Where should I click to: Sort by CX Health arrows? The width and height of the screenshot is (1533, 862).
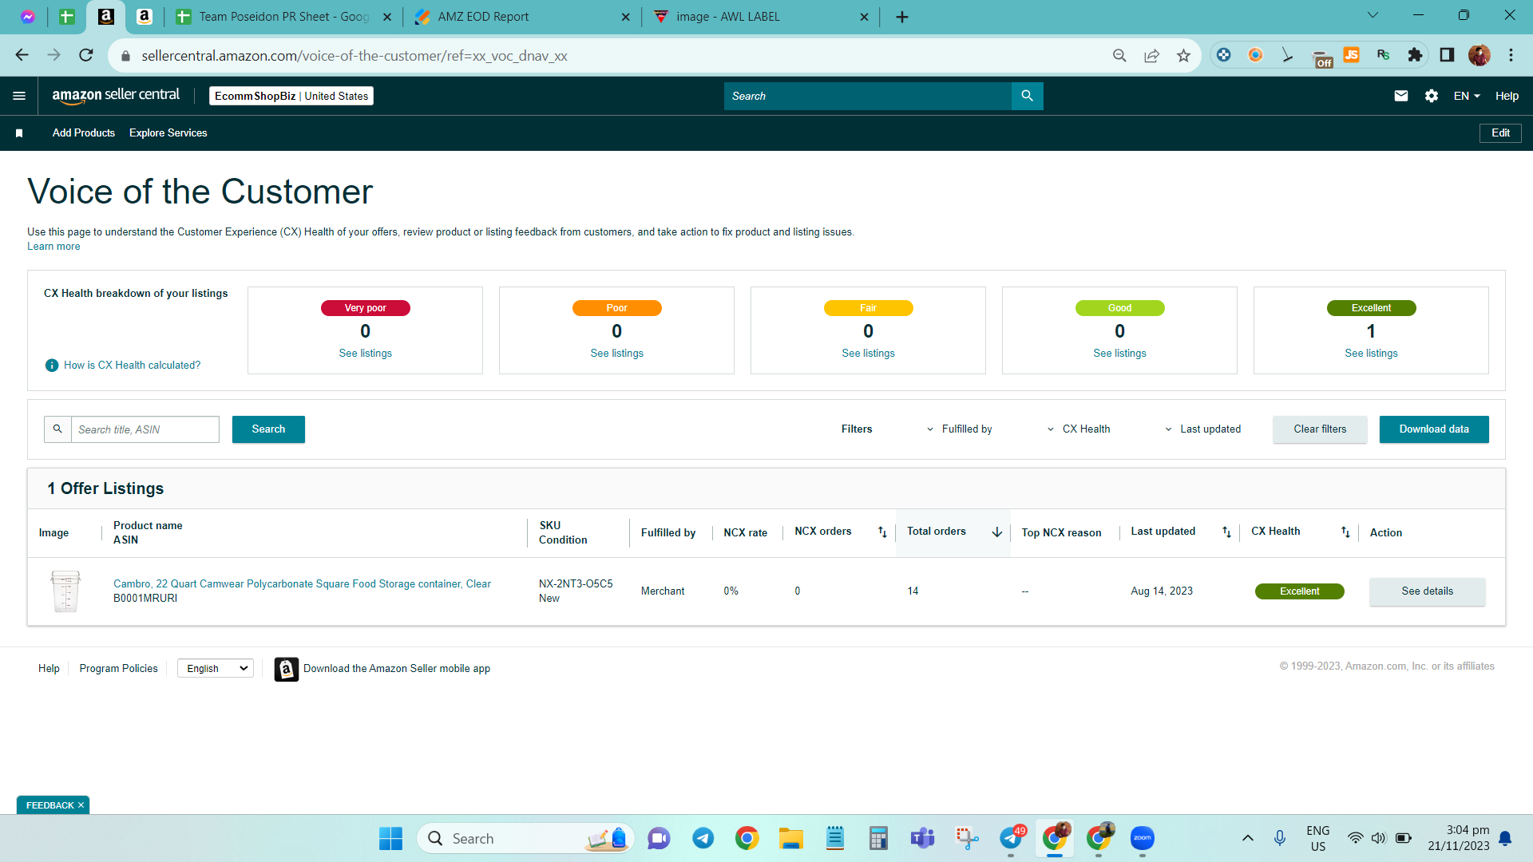[1345, 532]
